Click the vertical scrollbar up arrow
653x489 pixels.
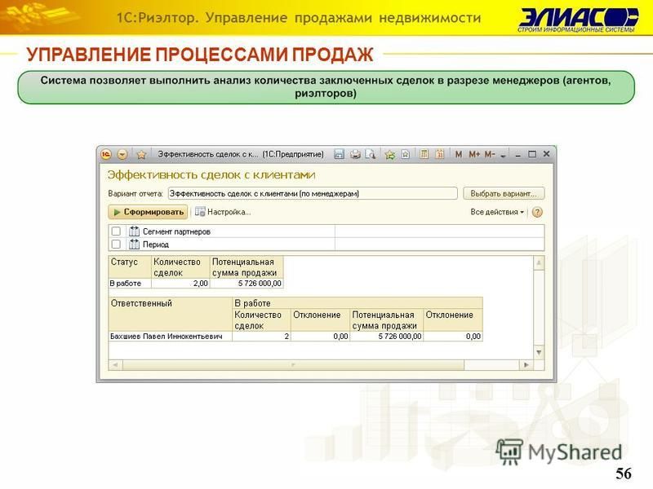[x=539, y=262]
